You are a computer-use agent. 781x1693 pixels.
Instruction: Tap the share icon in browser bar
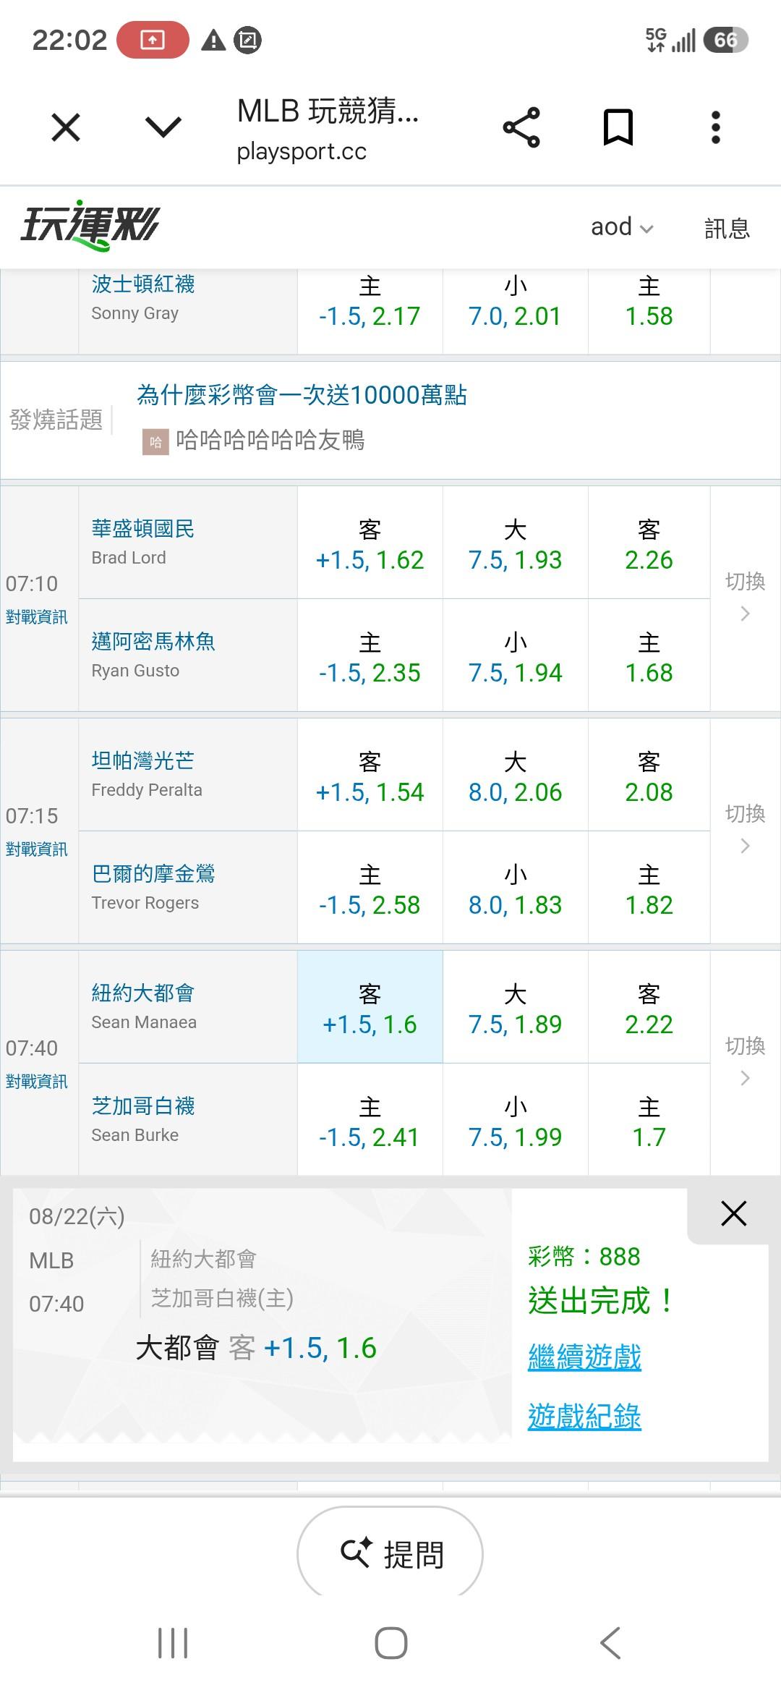click(x=521, y=127)
